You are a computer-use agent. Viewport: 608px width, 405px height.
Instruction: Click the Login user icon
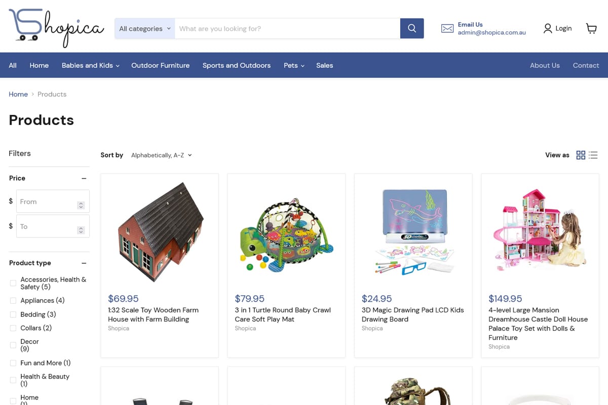coord(548,28)
